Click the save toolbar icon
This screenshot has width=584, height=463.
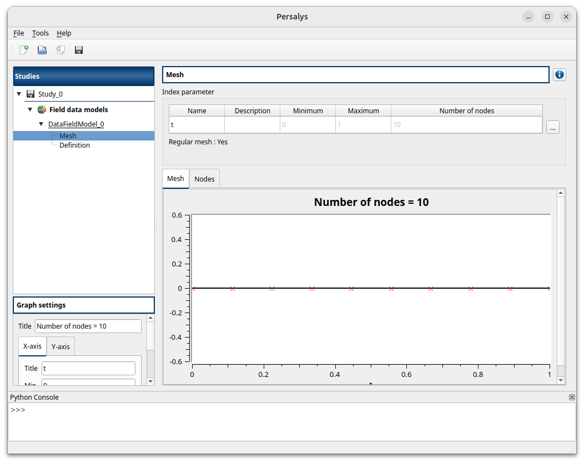click(x=79, y=50)
